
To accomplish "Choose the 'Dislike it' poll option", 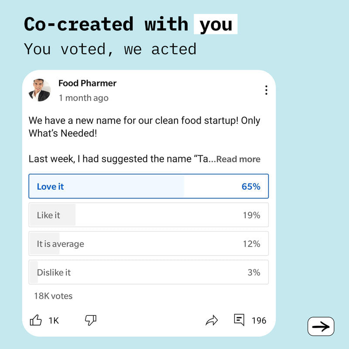I will coord(148,272).
